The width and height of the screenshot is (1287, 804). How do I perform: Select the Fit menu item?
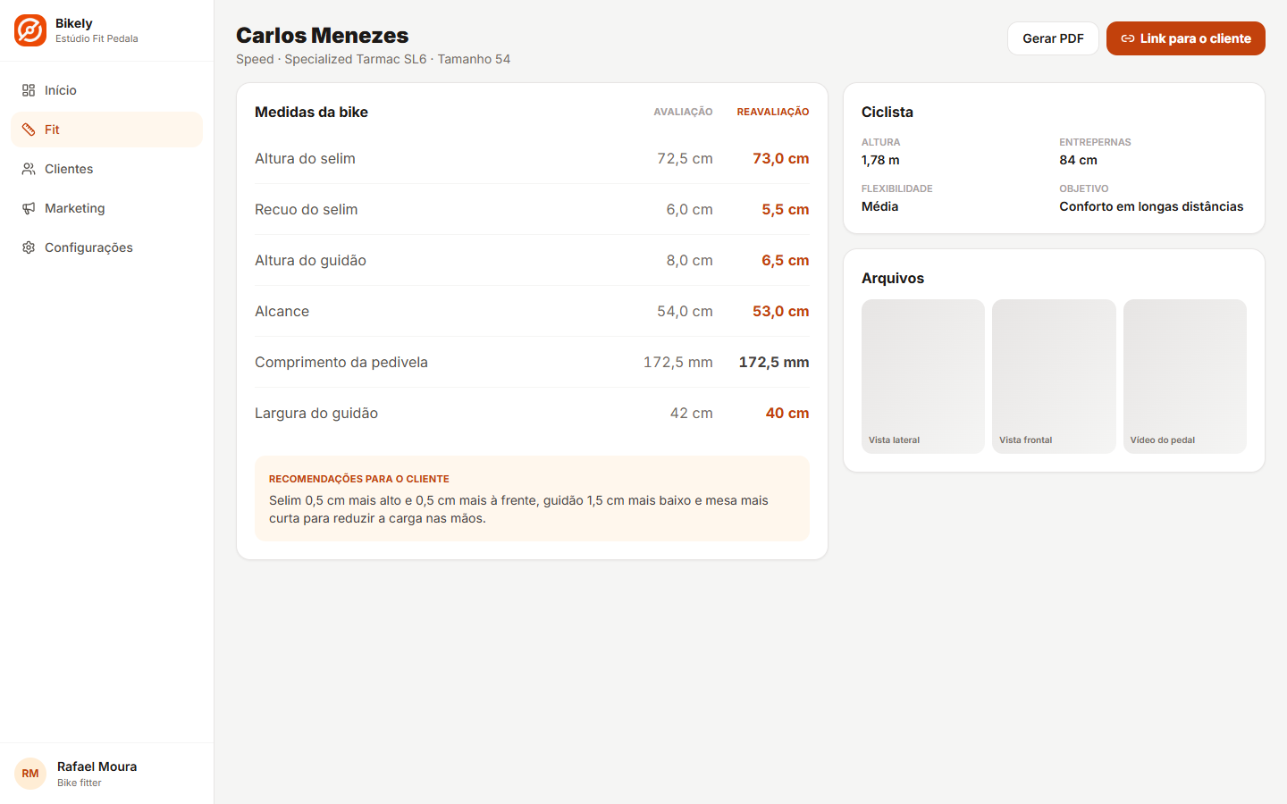click(x=106, y=130)
